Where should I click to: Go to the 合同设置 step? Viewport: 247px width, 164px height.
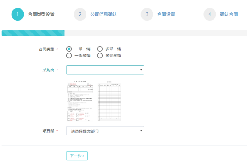tap(166, 14)
